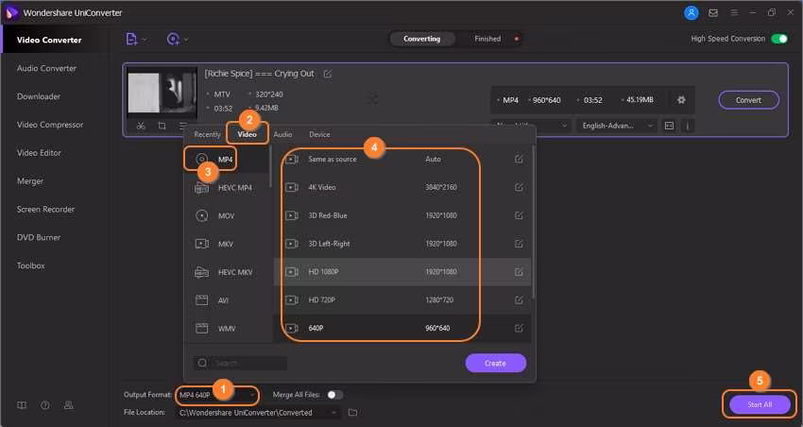Switch to the Device format tab

[x=319, y=134]
